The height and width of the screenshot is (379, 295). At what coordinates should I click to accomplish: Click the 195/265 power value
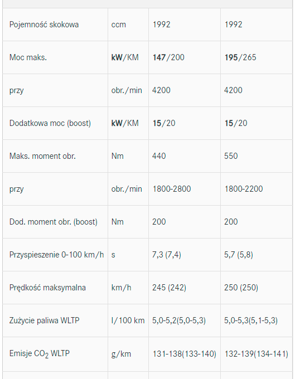click(240, 57)
